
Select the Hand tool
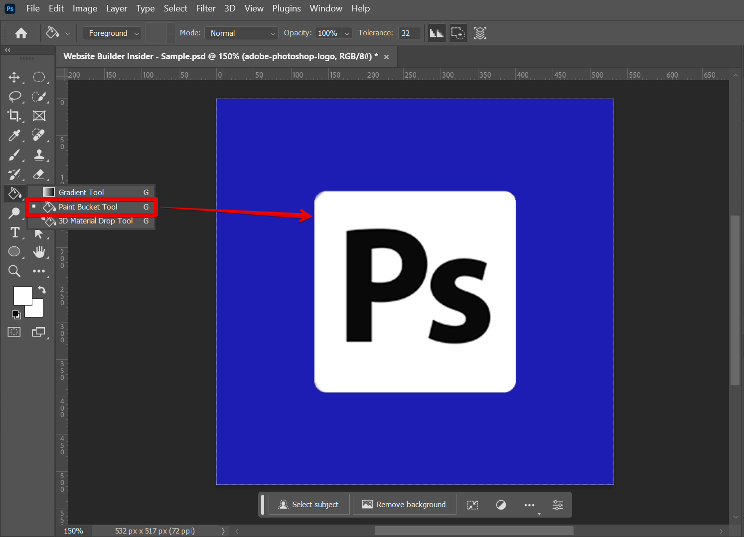coord(39,252)
